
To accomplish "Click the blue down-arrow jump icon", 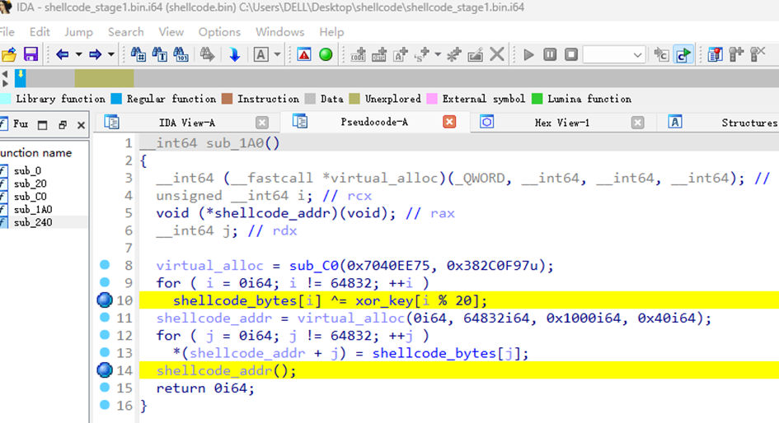I will point(234,54).
